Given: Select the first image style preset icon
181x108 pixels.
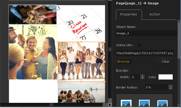Looking at the screenshot, I should tap(126, 103).
